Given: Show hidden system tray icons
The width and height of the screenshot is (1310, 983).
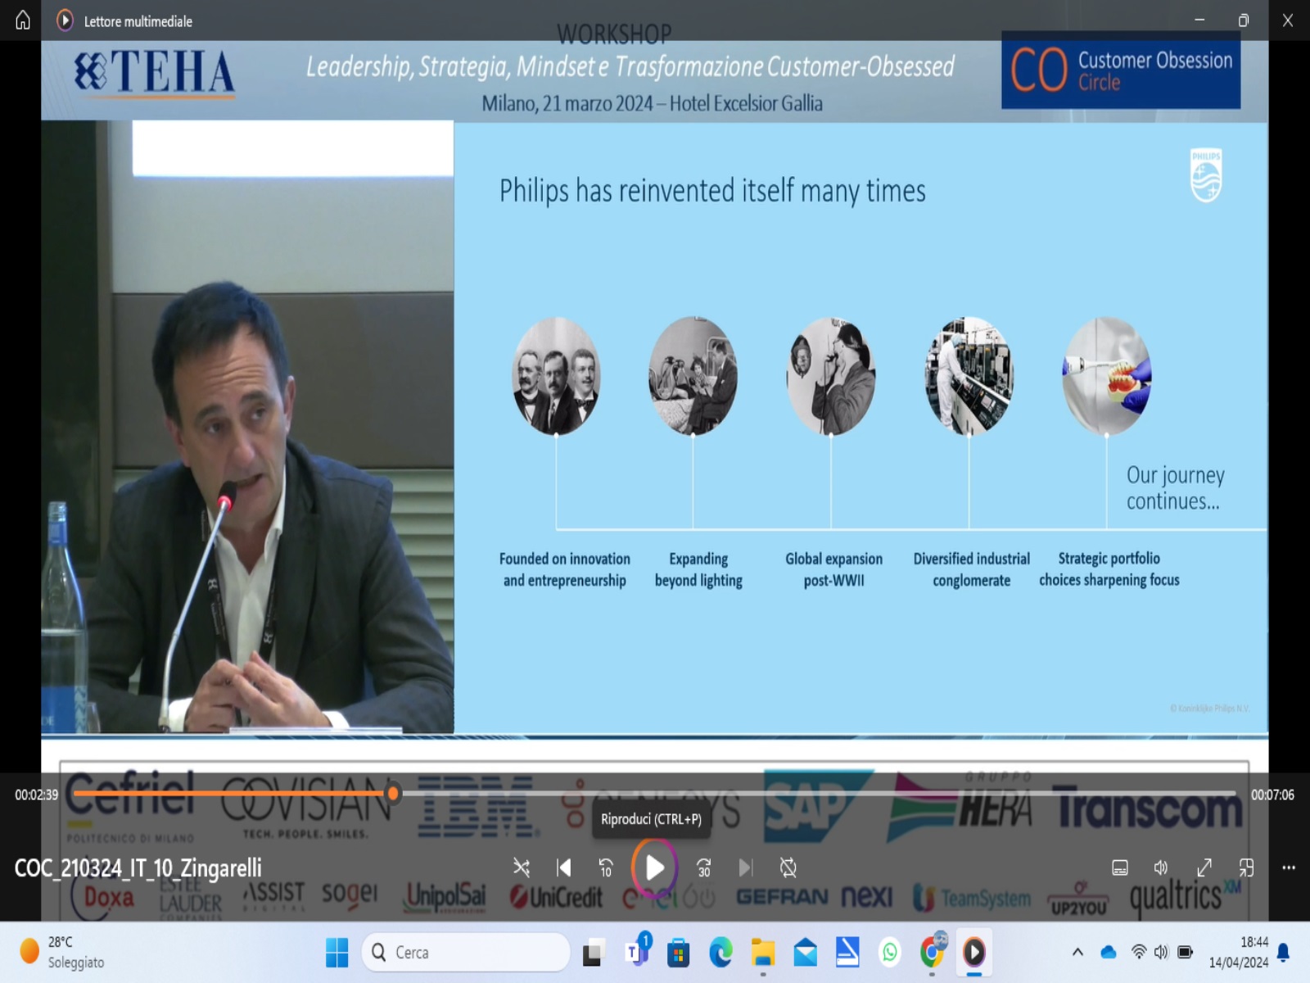Looking at the screenshot, I should point(1077,952).
